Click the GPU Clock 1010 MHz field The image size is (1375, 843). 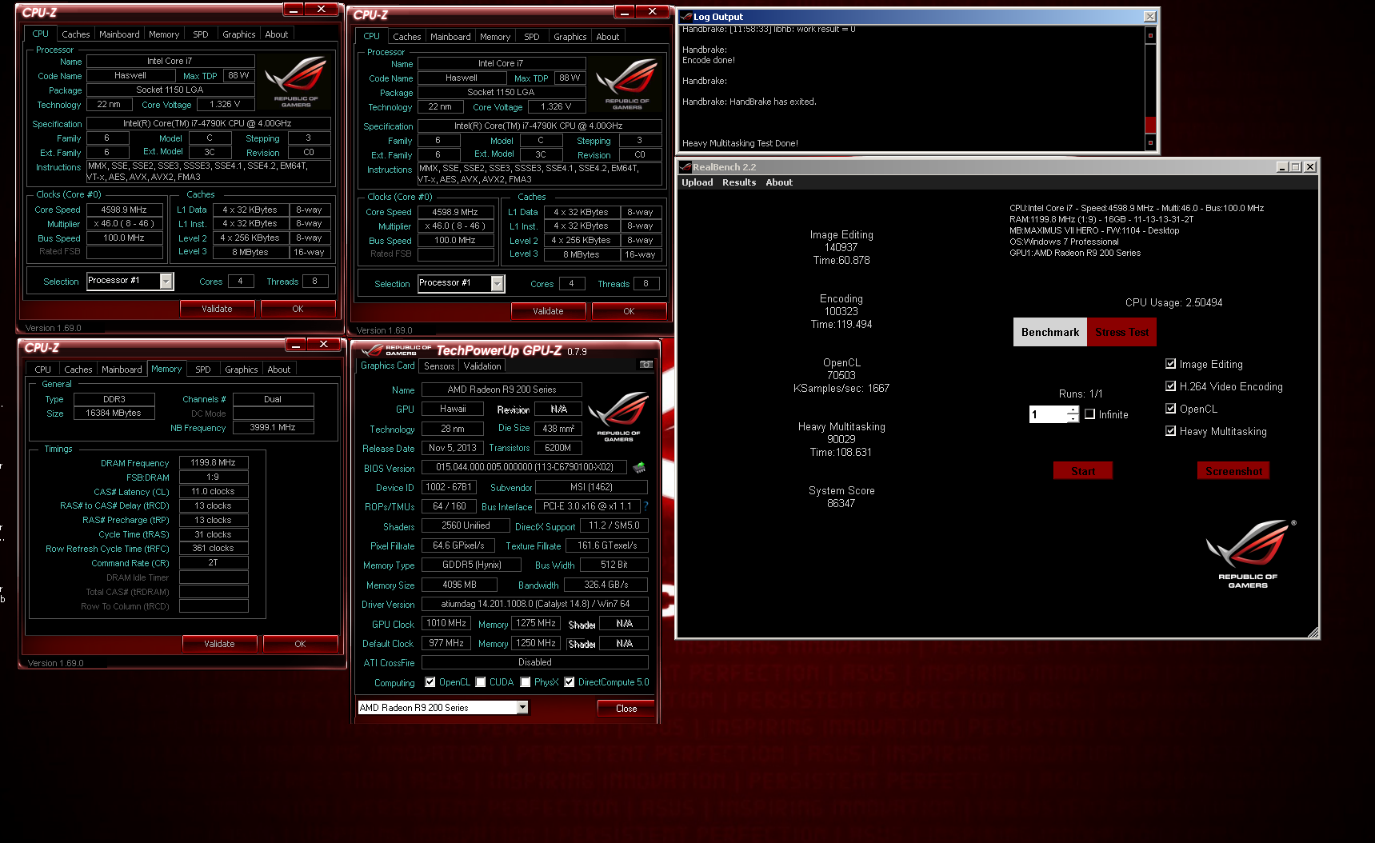point(446,623)
